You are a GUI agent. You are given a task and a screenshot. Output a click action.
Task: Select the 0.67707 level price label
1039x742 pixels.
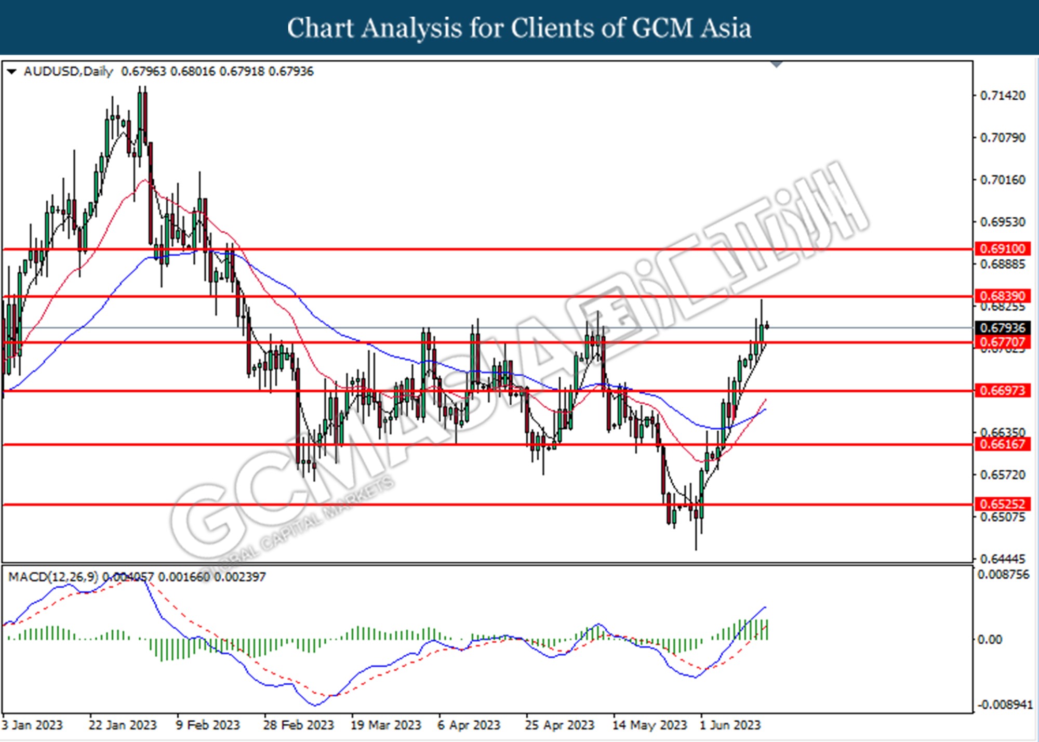pos(1002,342)
